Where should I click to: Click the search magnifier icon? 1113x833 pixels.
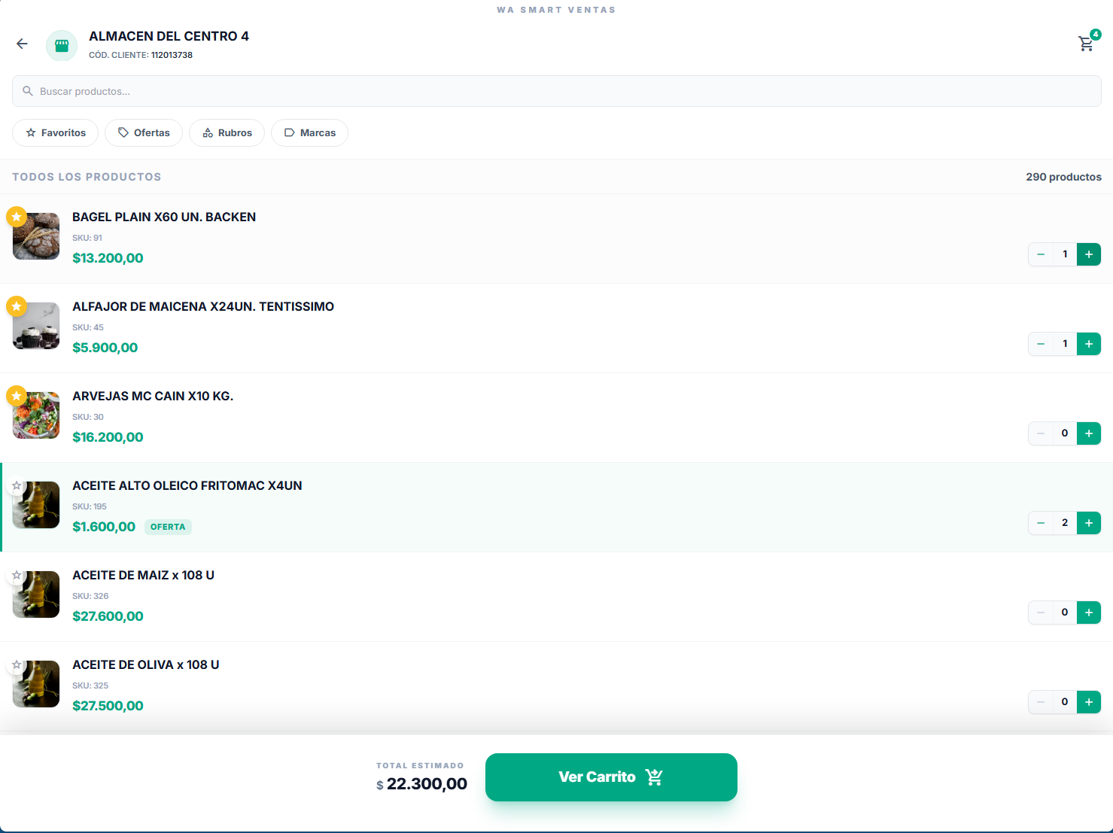pyautogui.click(x=28, y=91)
